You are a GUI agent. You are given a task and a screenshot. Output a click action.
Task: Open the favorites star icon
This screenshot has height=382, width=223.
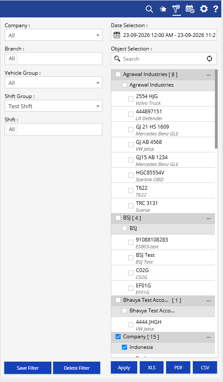163,9
